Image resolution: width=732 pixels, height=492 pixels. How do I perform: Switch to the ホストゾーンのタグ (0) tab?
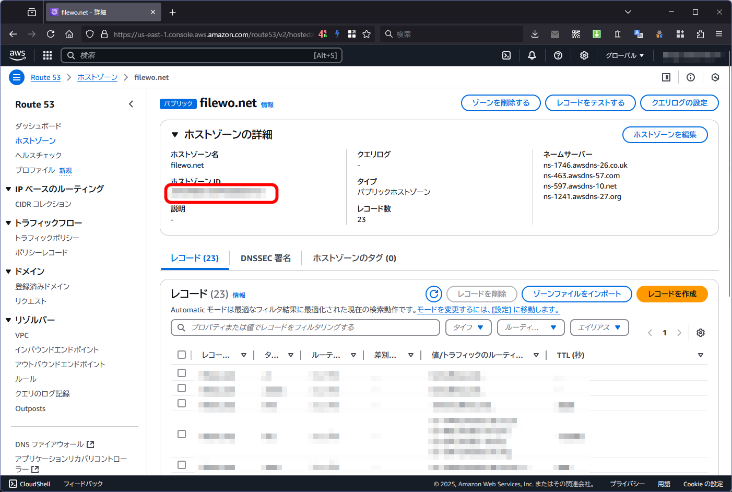pyautogui.click(x=355, y=258)
